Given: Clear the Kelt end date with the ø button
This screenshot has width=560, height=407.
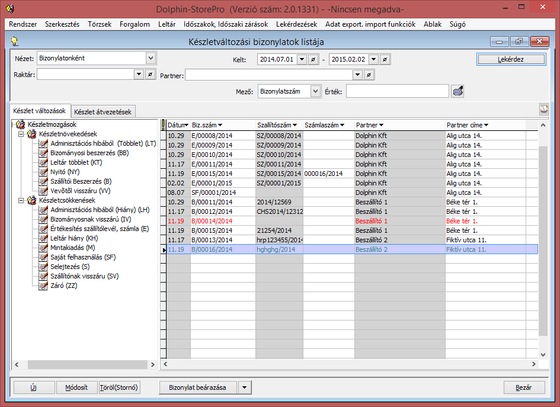Looking at the screenshot, I should pos(385,59).
